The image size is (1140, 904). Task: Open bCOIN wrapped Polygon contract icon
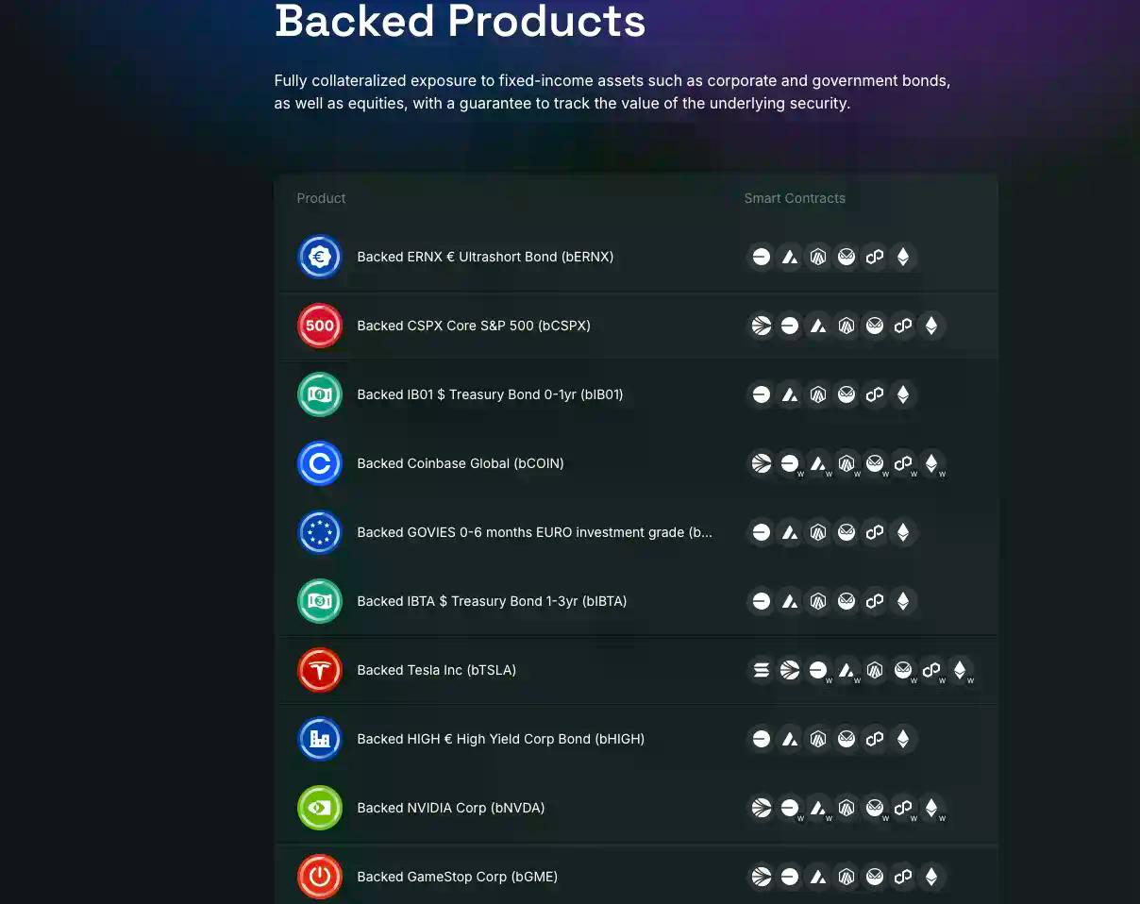point(903,463)
